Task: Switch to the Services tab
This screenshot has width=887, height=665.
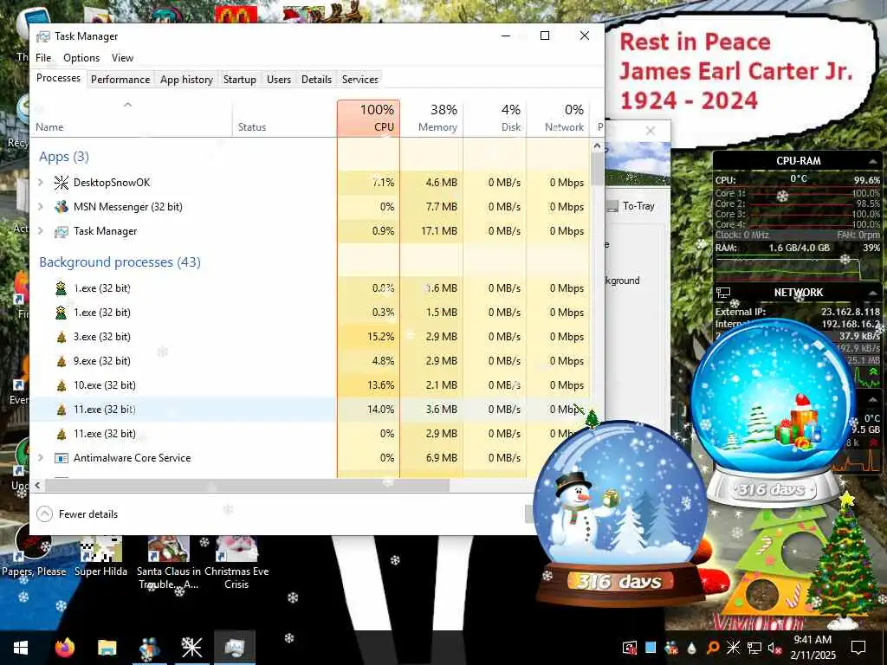Action: (359, 80)
